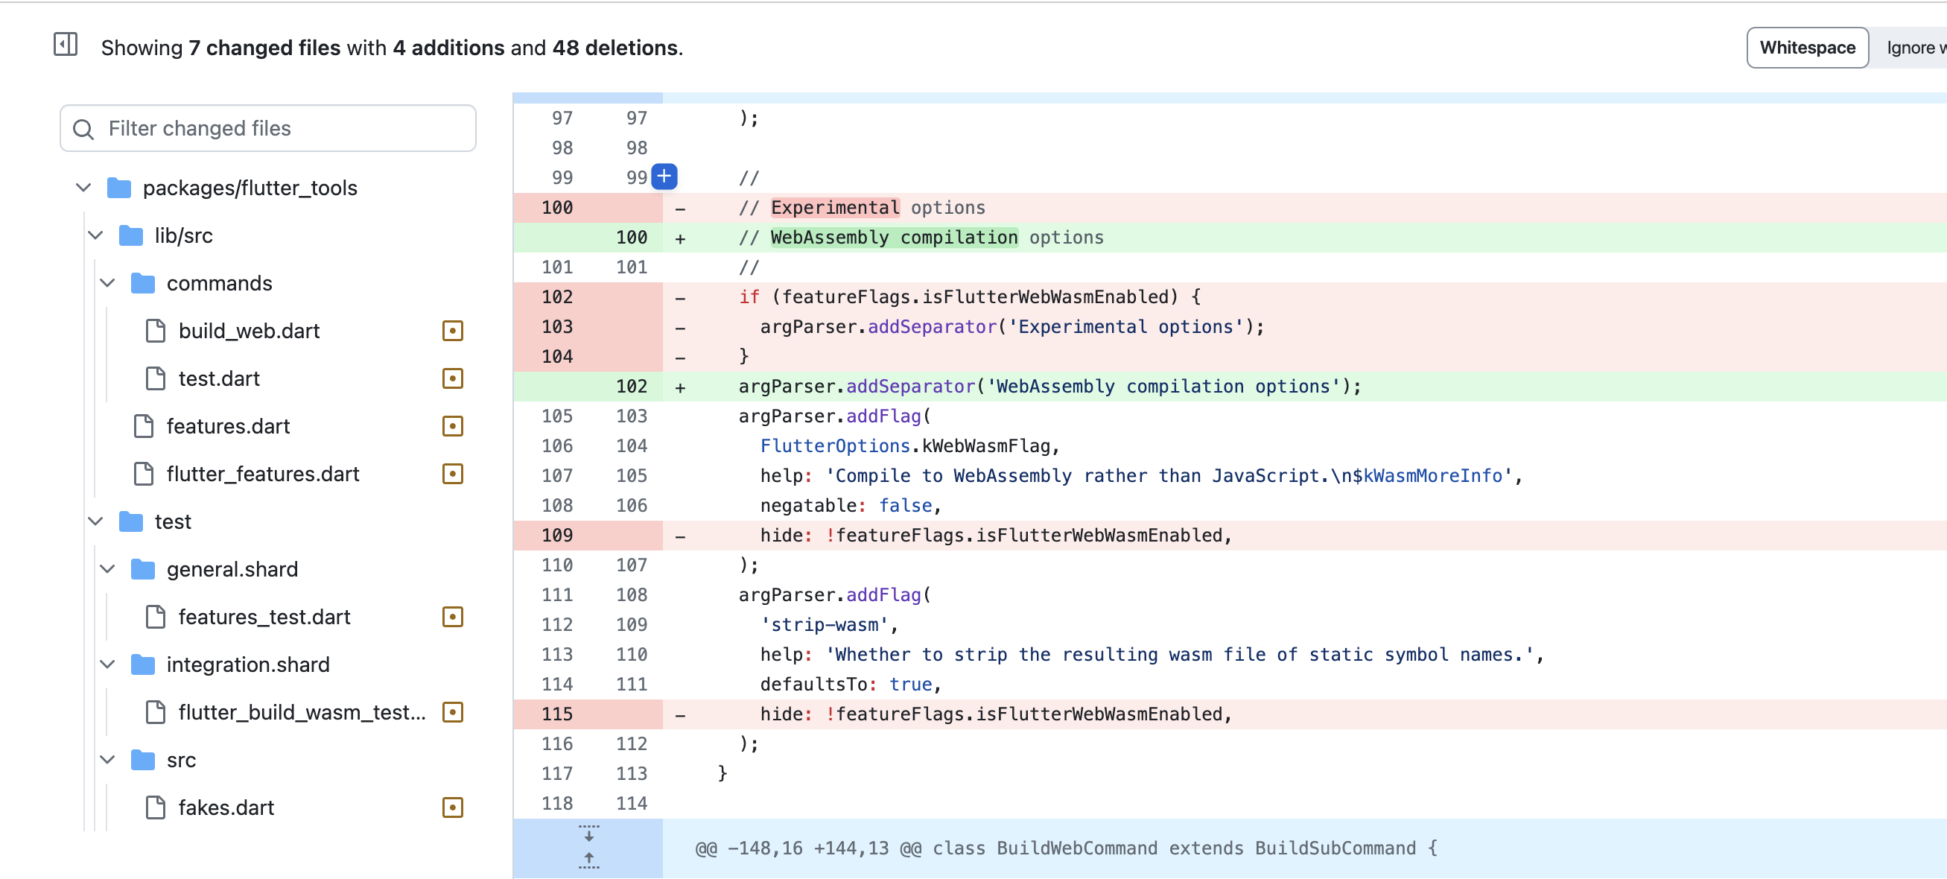The image size is (1947, 879).
Task: Open features_test.dart in the file tree
Action: [x=264, y=617]
